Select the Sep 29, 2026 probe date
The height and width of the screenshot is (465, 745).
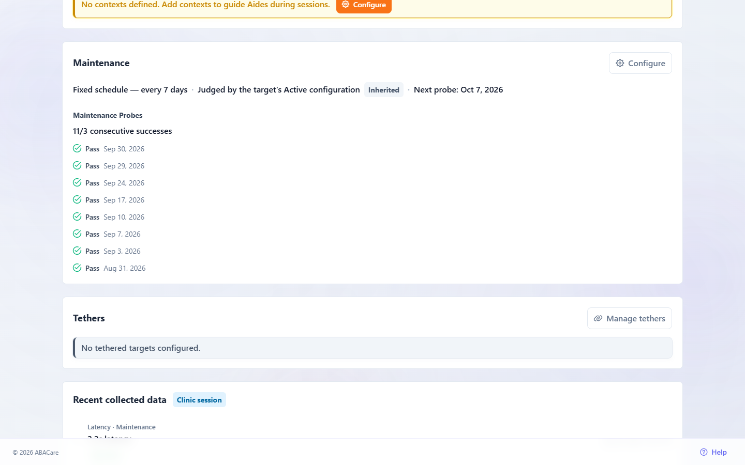(124, 166)
